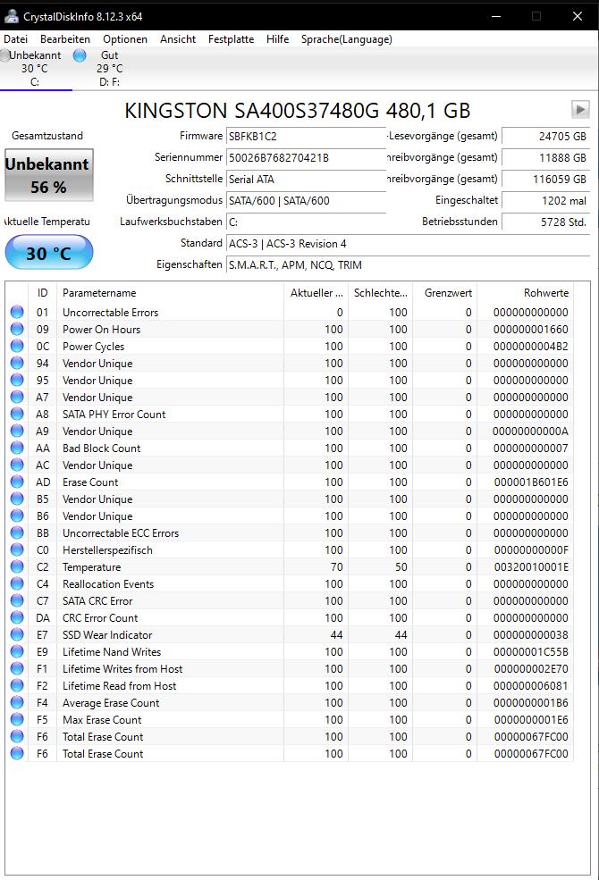Click the Laufwerksbuchstaben field C:
Viewport: 599px width, 880px height.
306,222
